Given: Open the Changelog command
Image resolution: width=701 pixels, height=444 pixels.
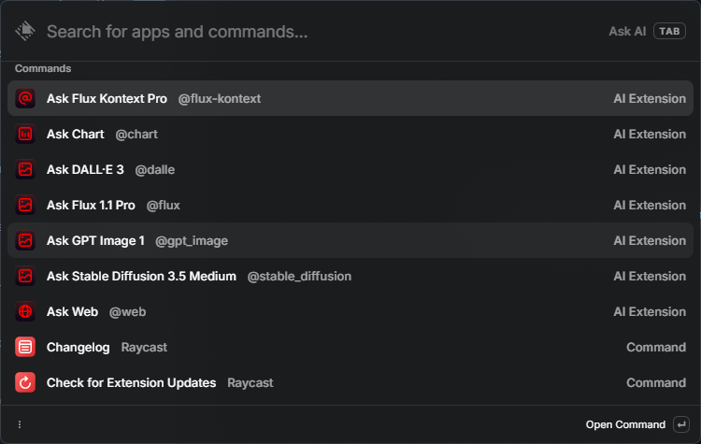Looking at the screenshot, I should [350, 347].
